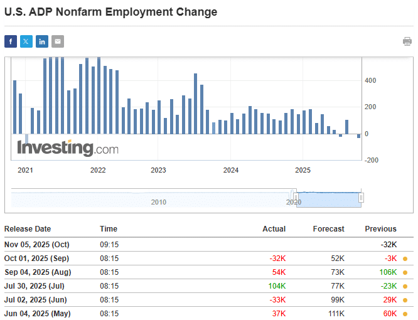Click the orange dot on the Sep 04 row
418x320 pixels.
[x=405, y=272]
